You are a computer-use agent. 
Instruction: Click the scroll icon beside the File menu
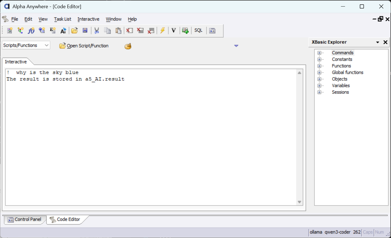[5, 19]
